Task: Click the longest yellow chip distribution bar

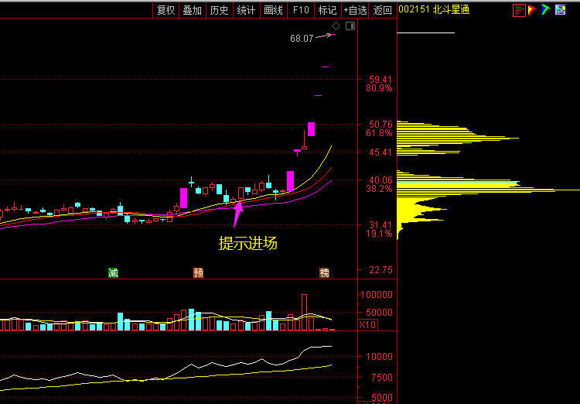Action: coord(488,190)
